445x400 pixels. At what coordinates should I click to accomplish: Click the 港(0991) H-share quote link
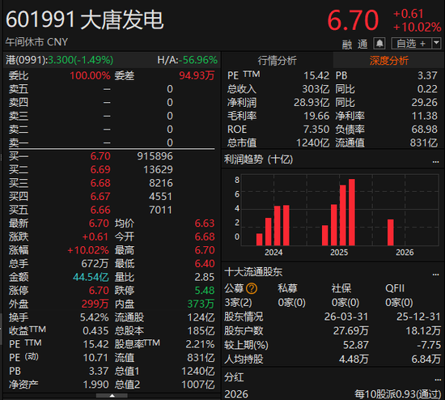pos(59,60)
